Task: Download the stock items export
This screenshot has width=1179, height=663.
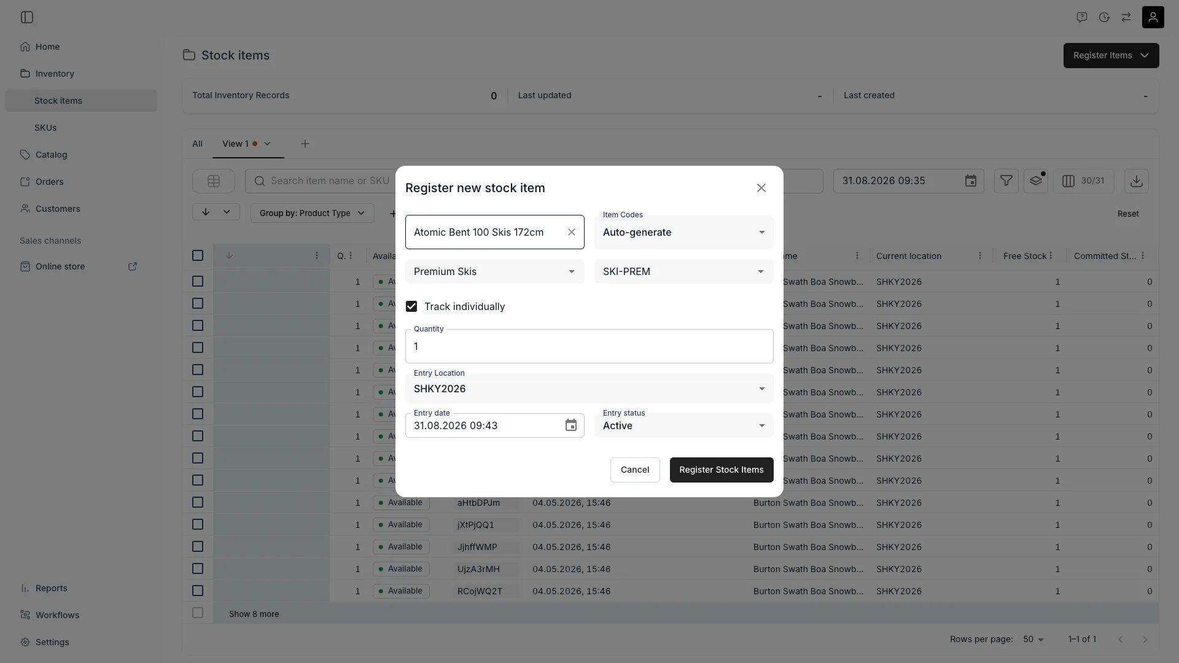Action: click(x=1137, y=181)
